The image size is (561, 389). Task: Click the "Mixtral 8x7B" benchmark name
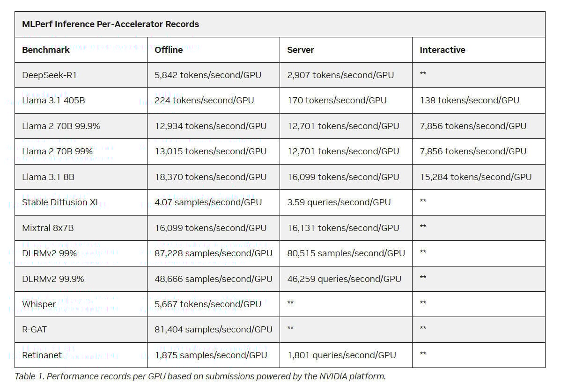[x=48, y=228]
